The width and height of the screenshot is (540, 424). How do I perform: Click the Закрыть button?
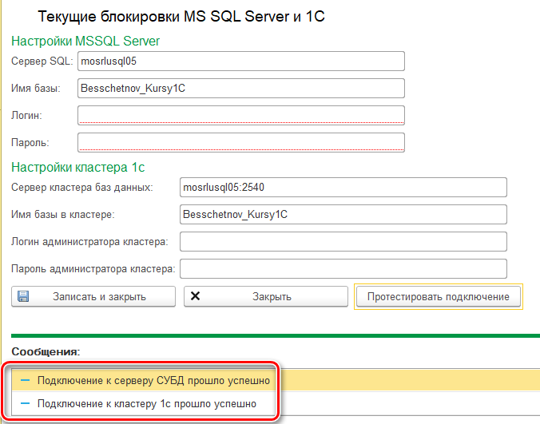[x=266, y=296]
